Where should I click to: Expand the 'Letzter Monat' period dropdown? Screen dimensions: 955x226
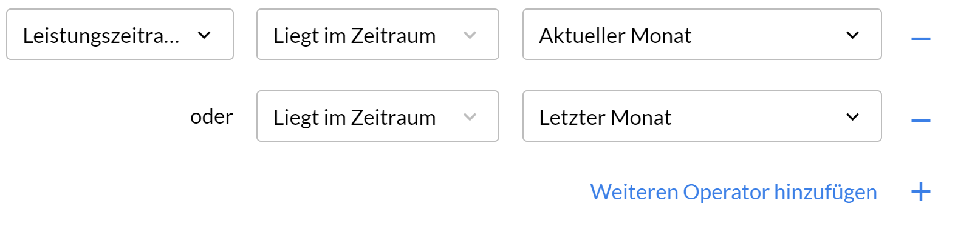[702, 116]
